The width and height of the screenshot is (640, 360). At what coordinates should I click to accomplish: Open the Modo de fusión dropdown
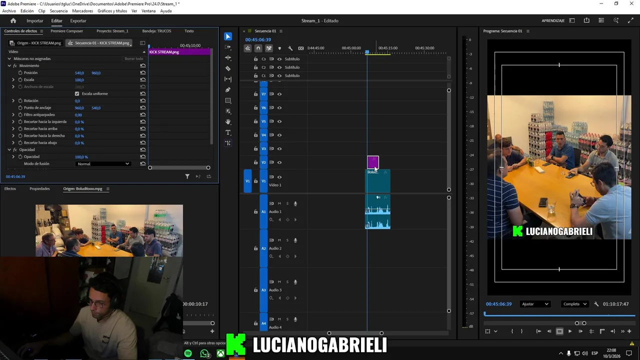point(103,164)
